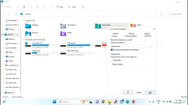
Task: Collapse the Devices and drives group
Action: click(x=24, y=40)
